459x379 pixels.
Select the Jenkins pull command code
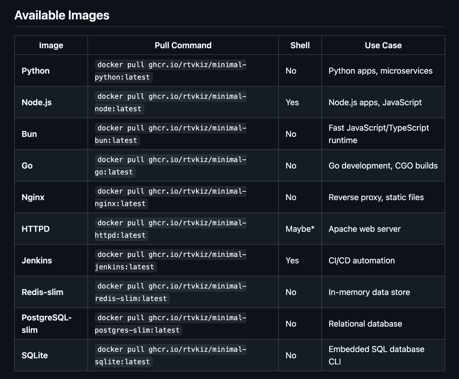(x=170, y=255)
